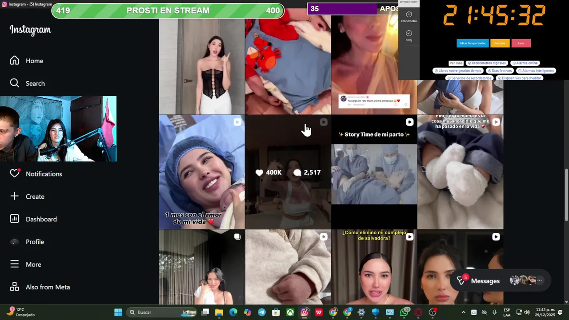Switch to the Cronómetro tab
This screenshot has width=569, height=320.
(x=409, y=17)
